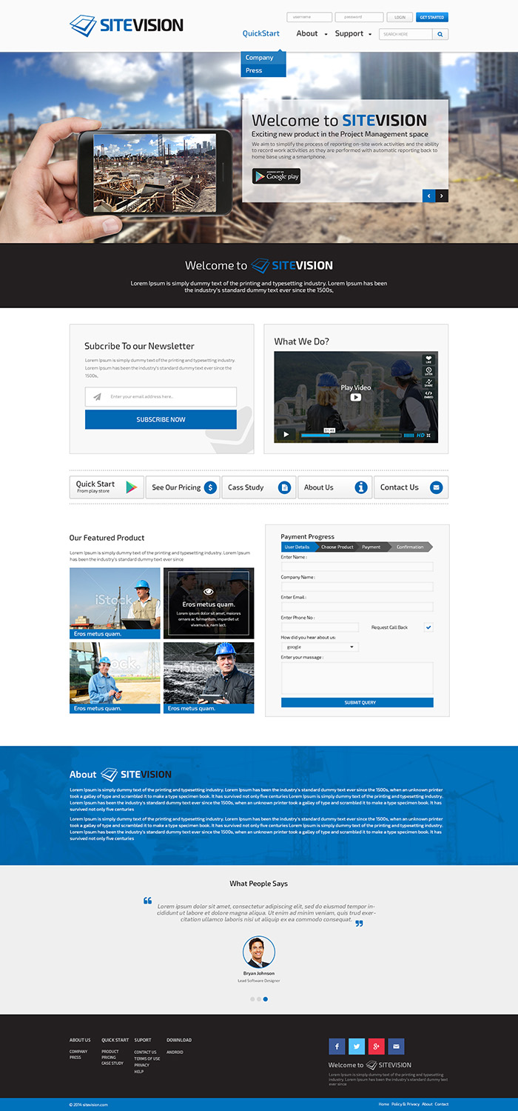Viewport: 518px width, 1111px height.
Task: Click the Enter Phone No field
Action: (320, 627)
